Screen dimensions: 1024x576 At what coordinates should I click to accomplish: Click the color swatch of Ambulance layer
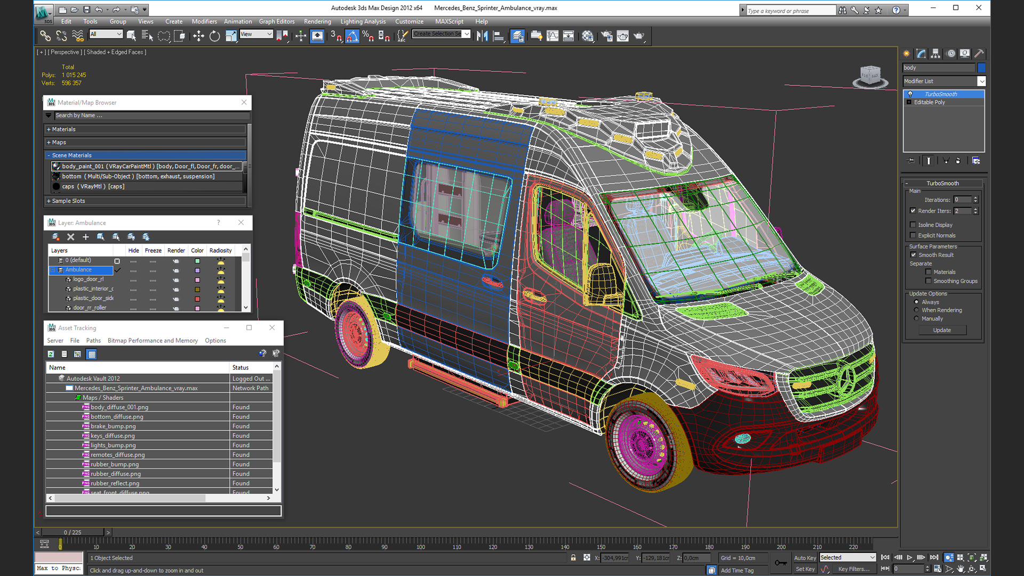coord(197,270)
